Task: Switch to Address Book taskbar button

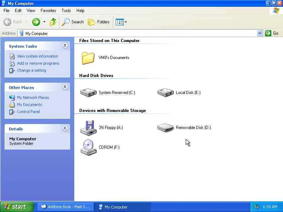Action: point(66,207)
